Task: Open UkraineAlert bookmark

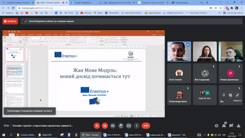Action: 112,13
